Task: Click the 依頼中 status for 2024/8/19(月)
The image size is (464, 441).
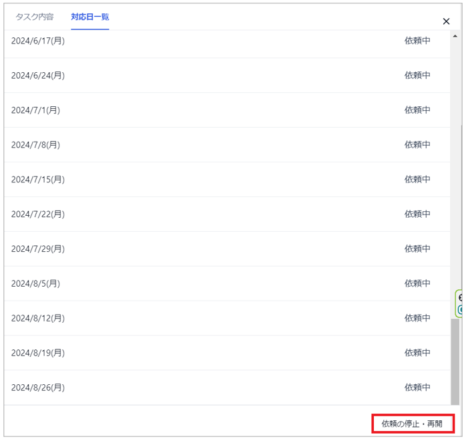Action: coord(417,353)
